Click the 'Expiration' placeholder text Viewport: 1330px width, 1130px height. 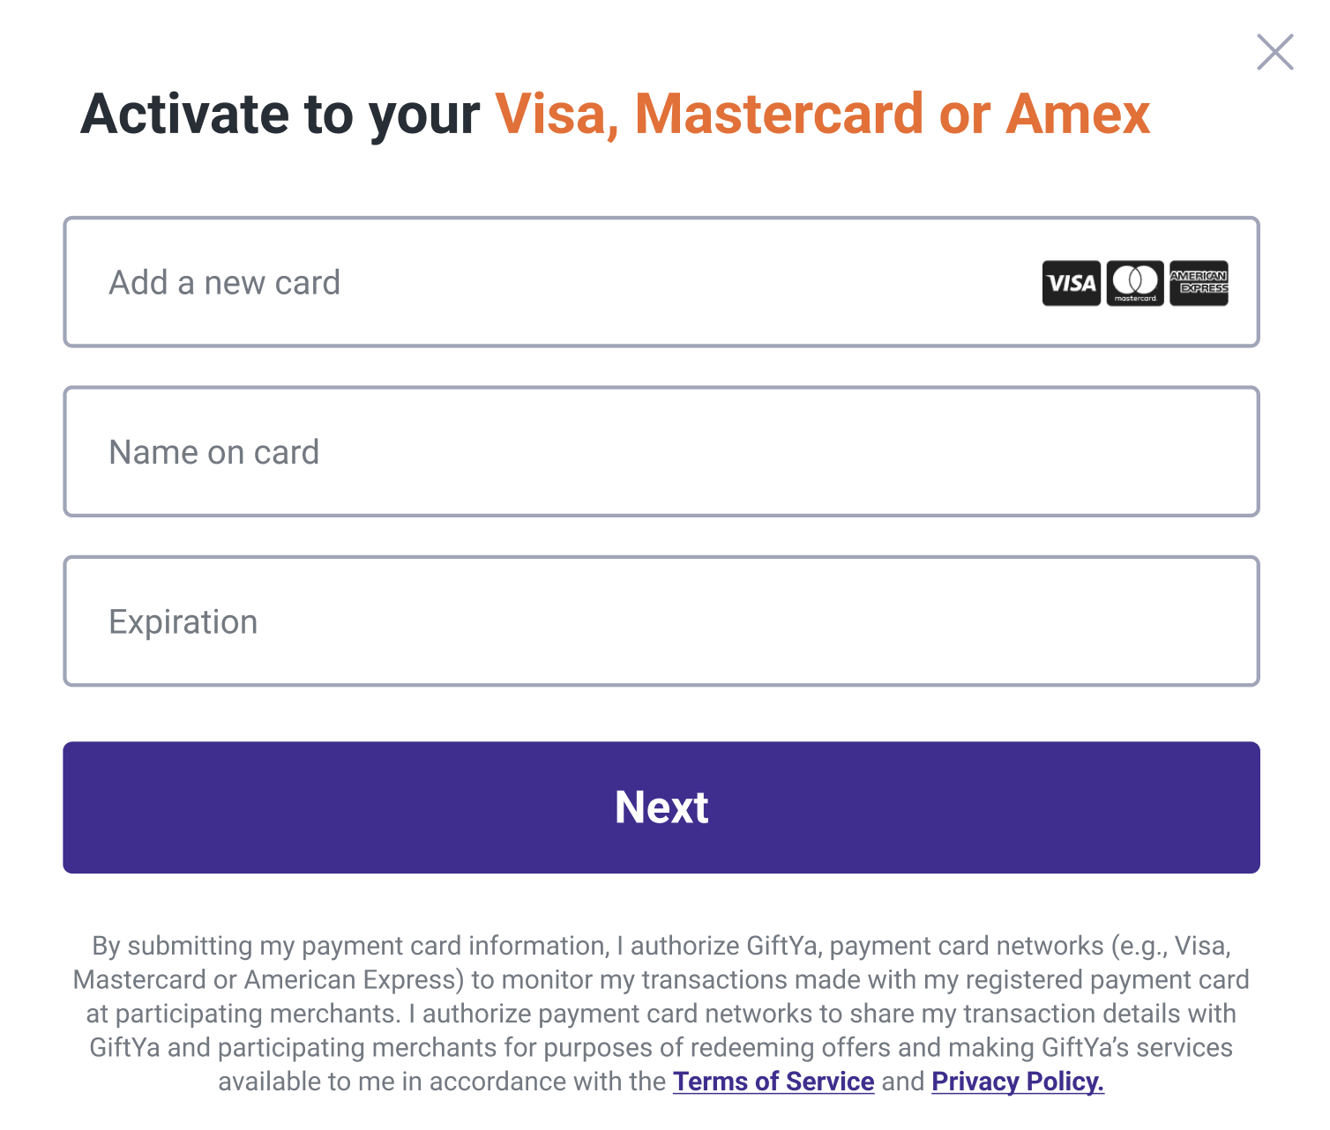point(183,622)
